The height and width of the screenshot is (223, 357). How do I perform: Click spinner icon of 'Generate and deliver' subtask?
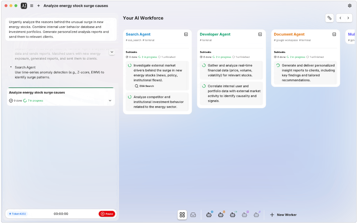coord(278,66)
